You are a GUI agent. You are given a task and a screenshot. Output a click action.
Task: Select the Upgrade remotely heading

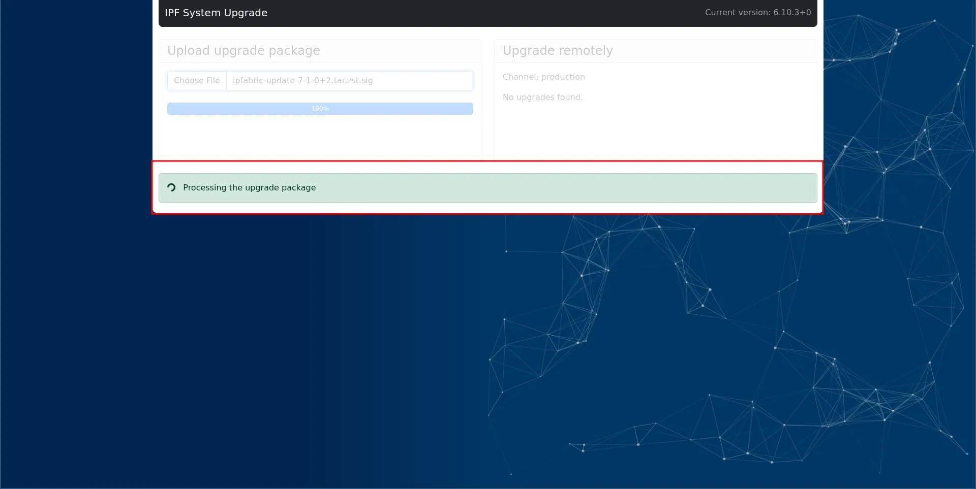tap(558, 51)
